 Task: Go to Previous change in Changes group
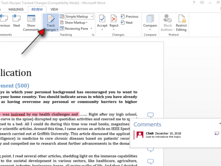tap(129, 16)
